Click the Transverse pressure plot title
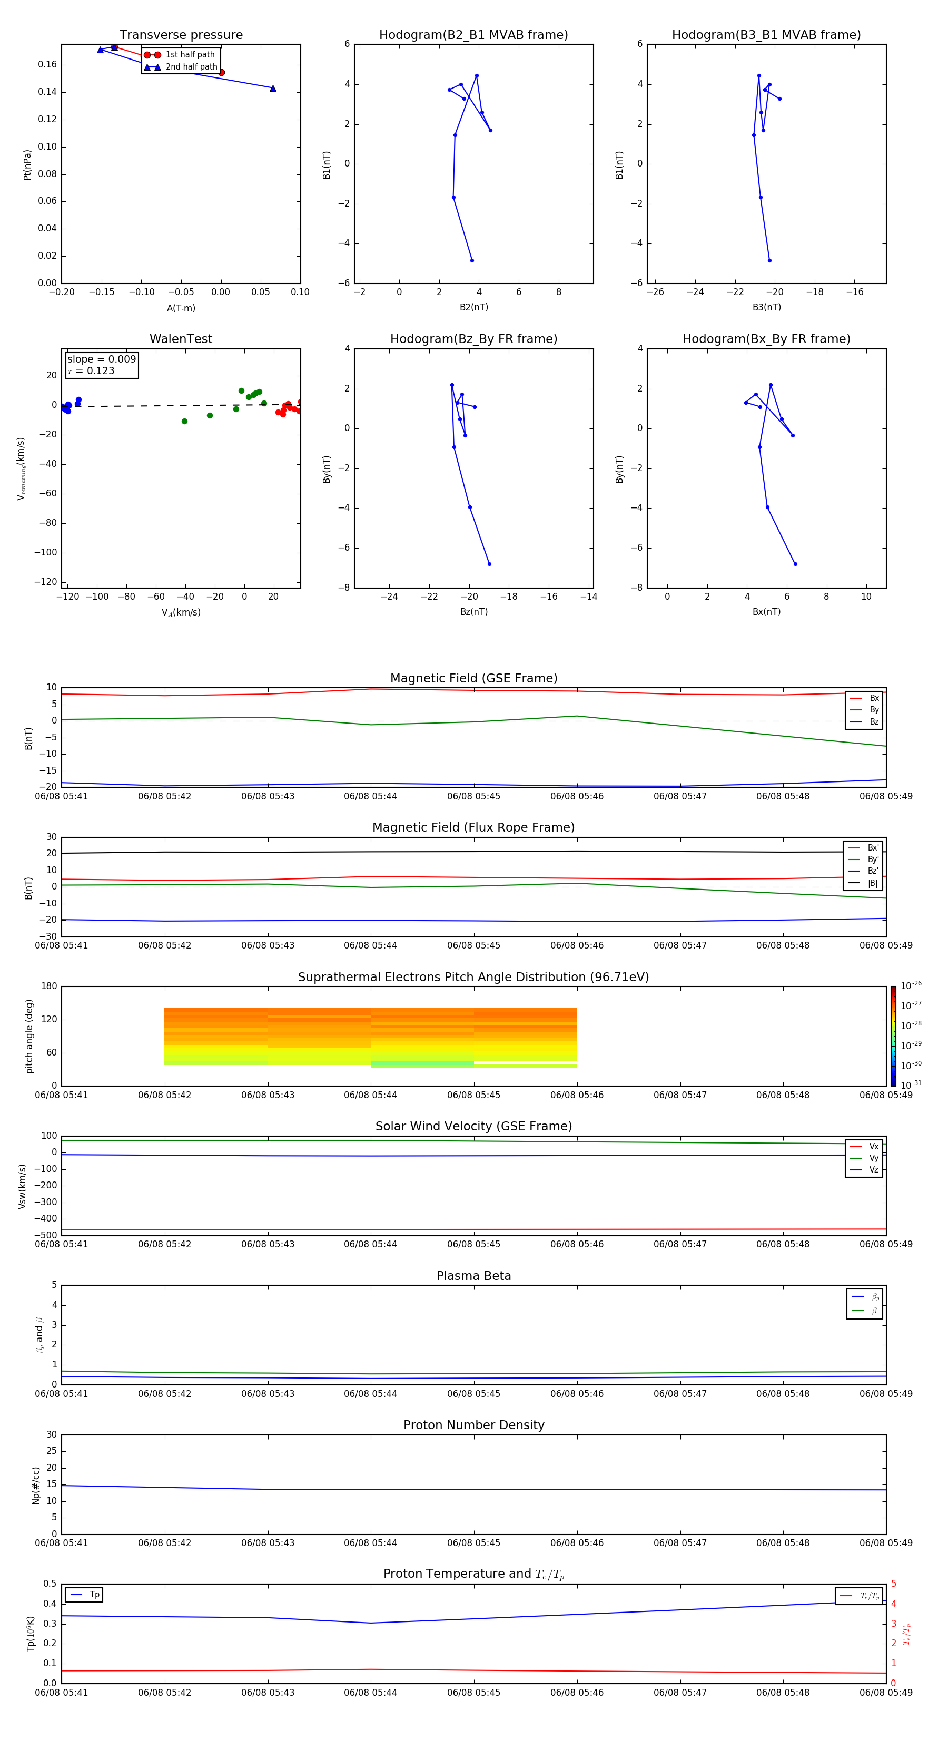This screenshot has height=1739, width=948. tap(181, 35)
